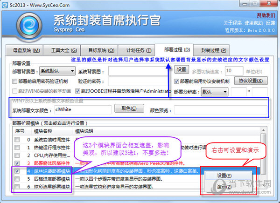
Task: Click module list scrollbar up arrow
Action: pos(263,130)
